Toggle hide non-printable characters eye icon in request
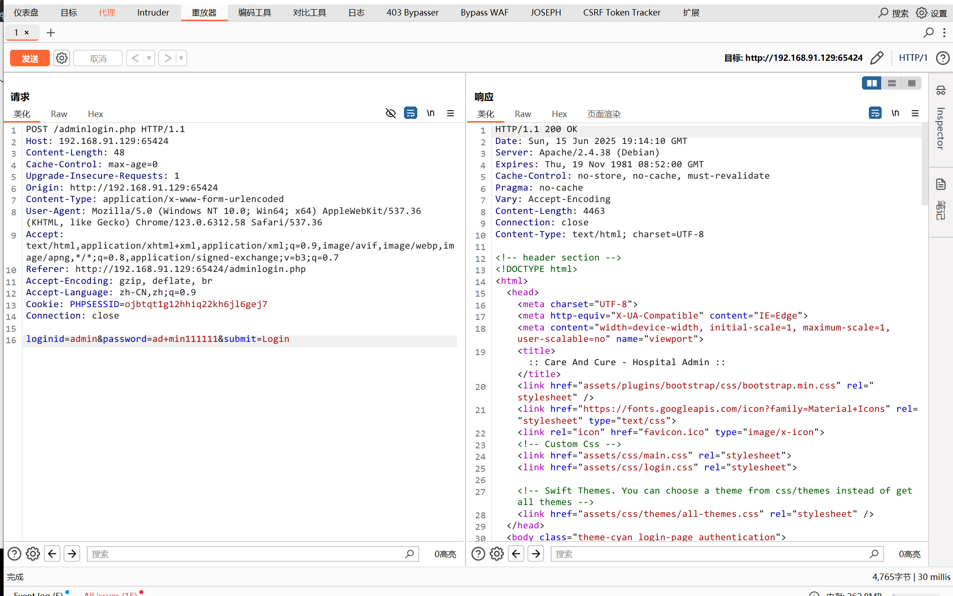The width and height of the screenshot is (953, 596). pyautogui.click(x=391, y=113)
